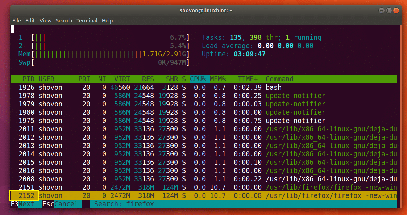Select PID 1978 update-notifier row
The width and height of the screenshot is (407, 215).
click(204, 96)
